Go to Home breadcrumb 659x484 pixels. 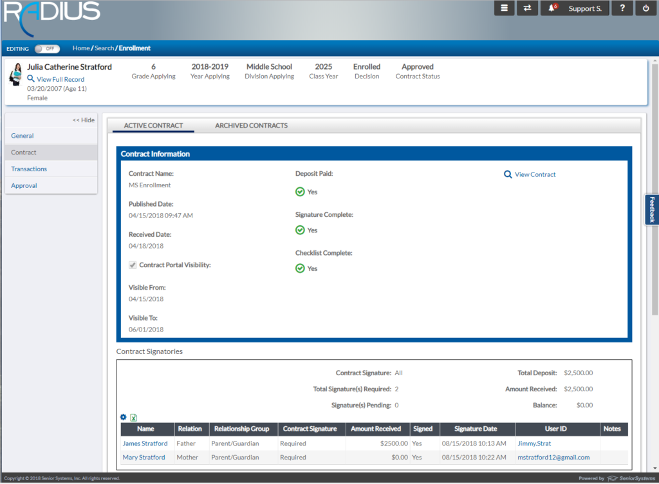(x=81, y=48)
